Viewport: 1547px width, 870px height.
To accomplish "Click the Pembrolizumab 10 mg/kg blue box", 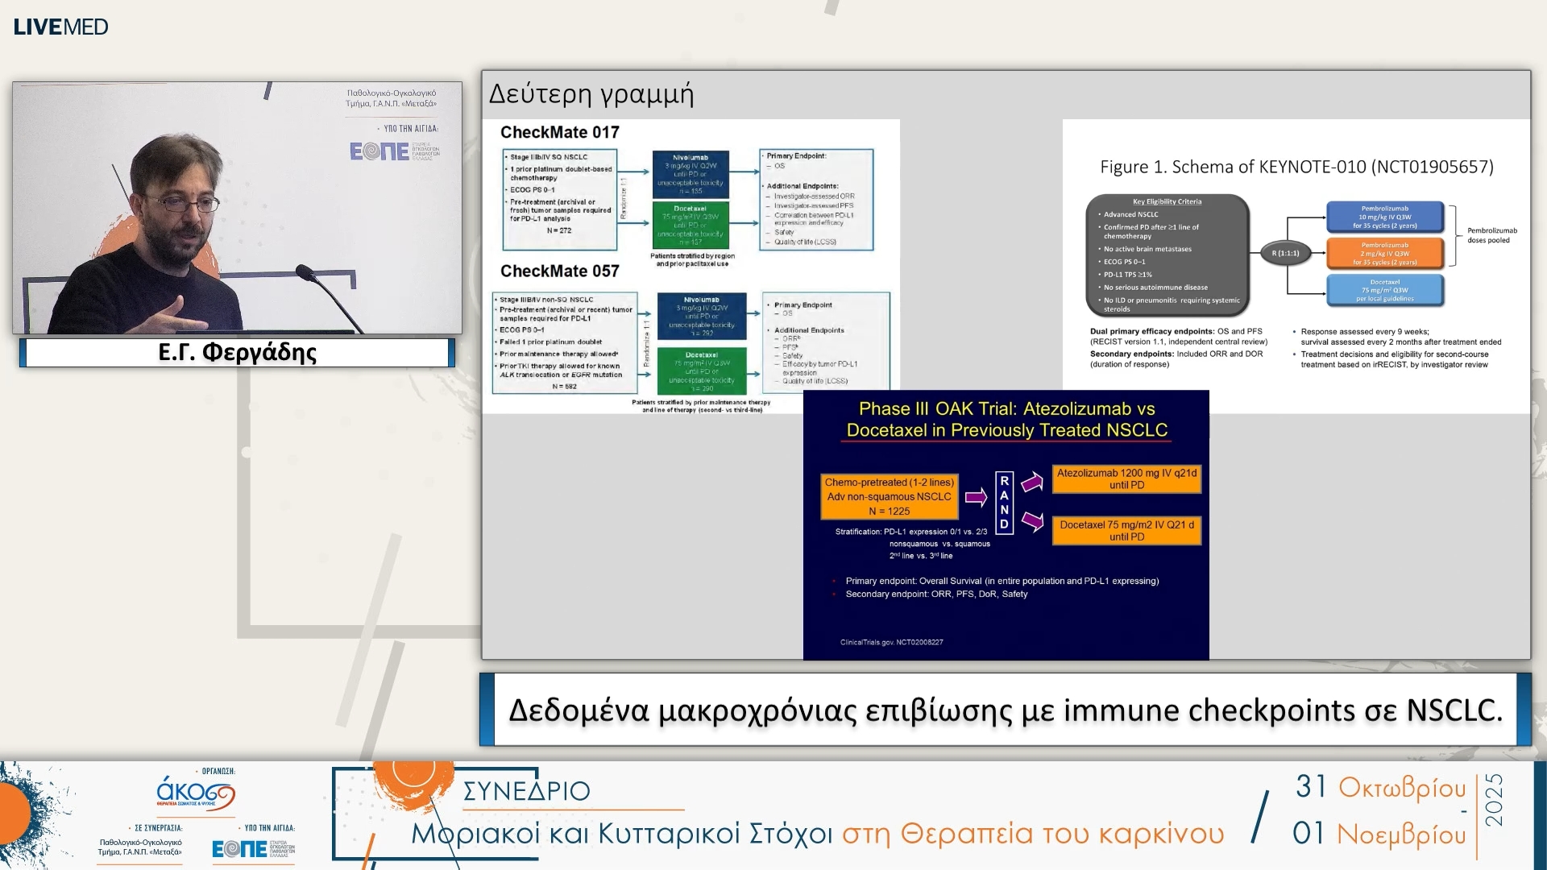I will [1384, 217].
